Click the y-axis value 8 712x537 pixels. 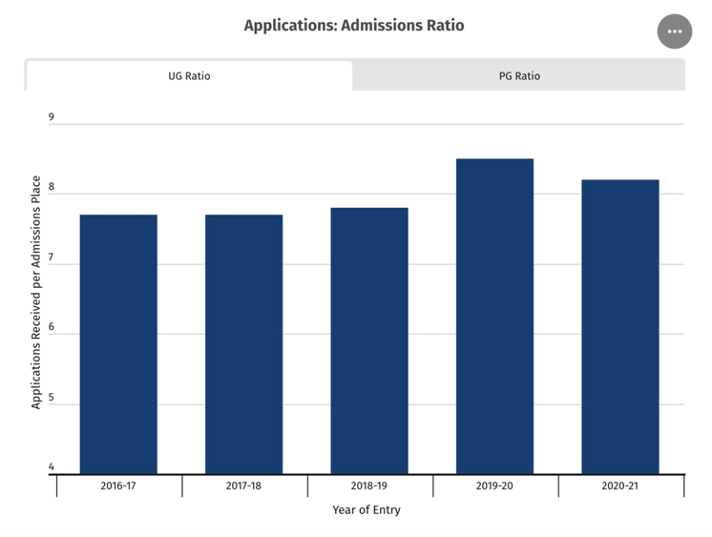(x=51, y=189)
